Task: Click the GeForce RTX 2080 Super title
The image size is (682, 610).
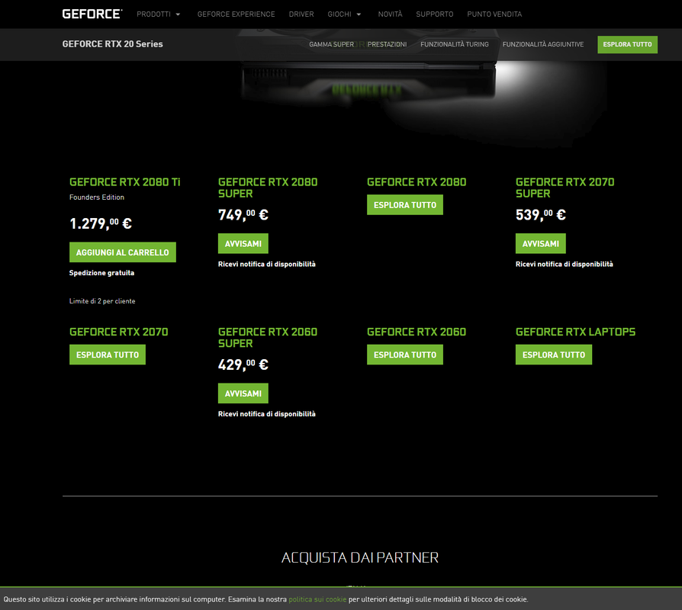Action: 268,188
